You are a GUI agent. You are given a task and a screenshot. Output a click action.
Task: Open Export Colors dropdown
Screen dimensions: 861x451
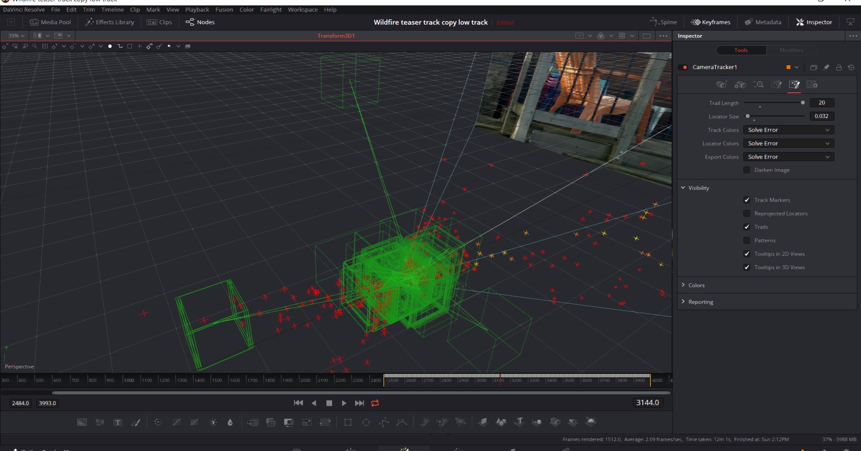[789, 157]
